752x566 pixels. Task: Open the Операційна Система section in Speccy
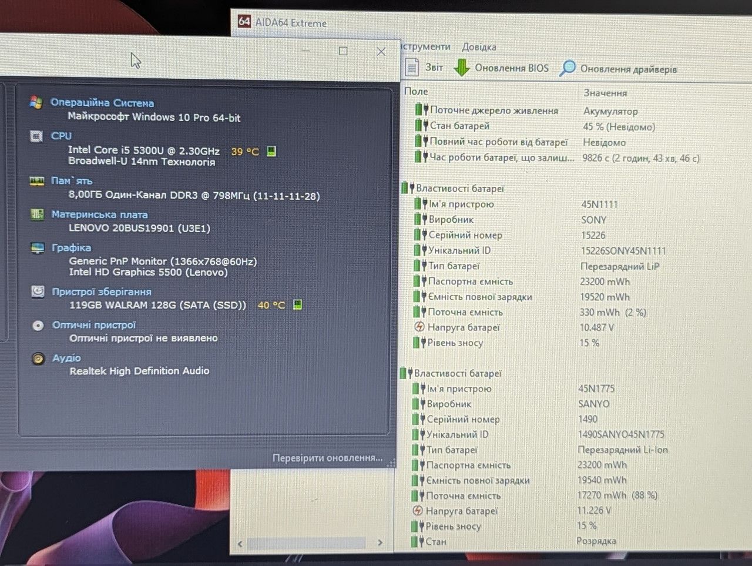(x=102, y=103)
